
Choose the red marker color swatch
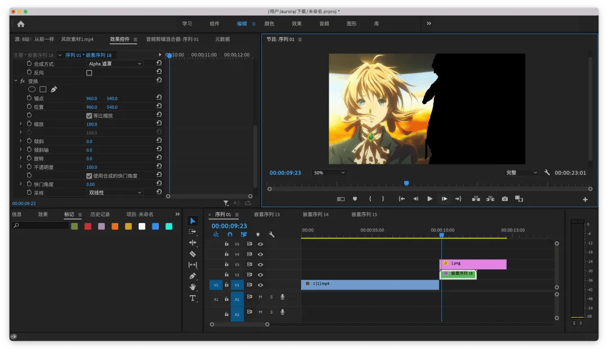click(88, 226)
